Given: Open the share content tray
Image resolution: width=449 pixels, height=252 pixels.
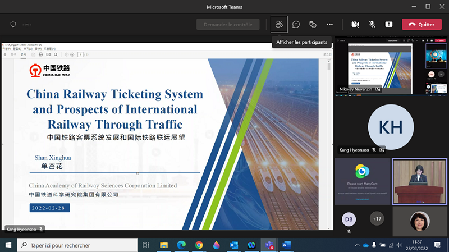Looking at the screenshot, I should (388, 24).
